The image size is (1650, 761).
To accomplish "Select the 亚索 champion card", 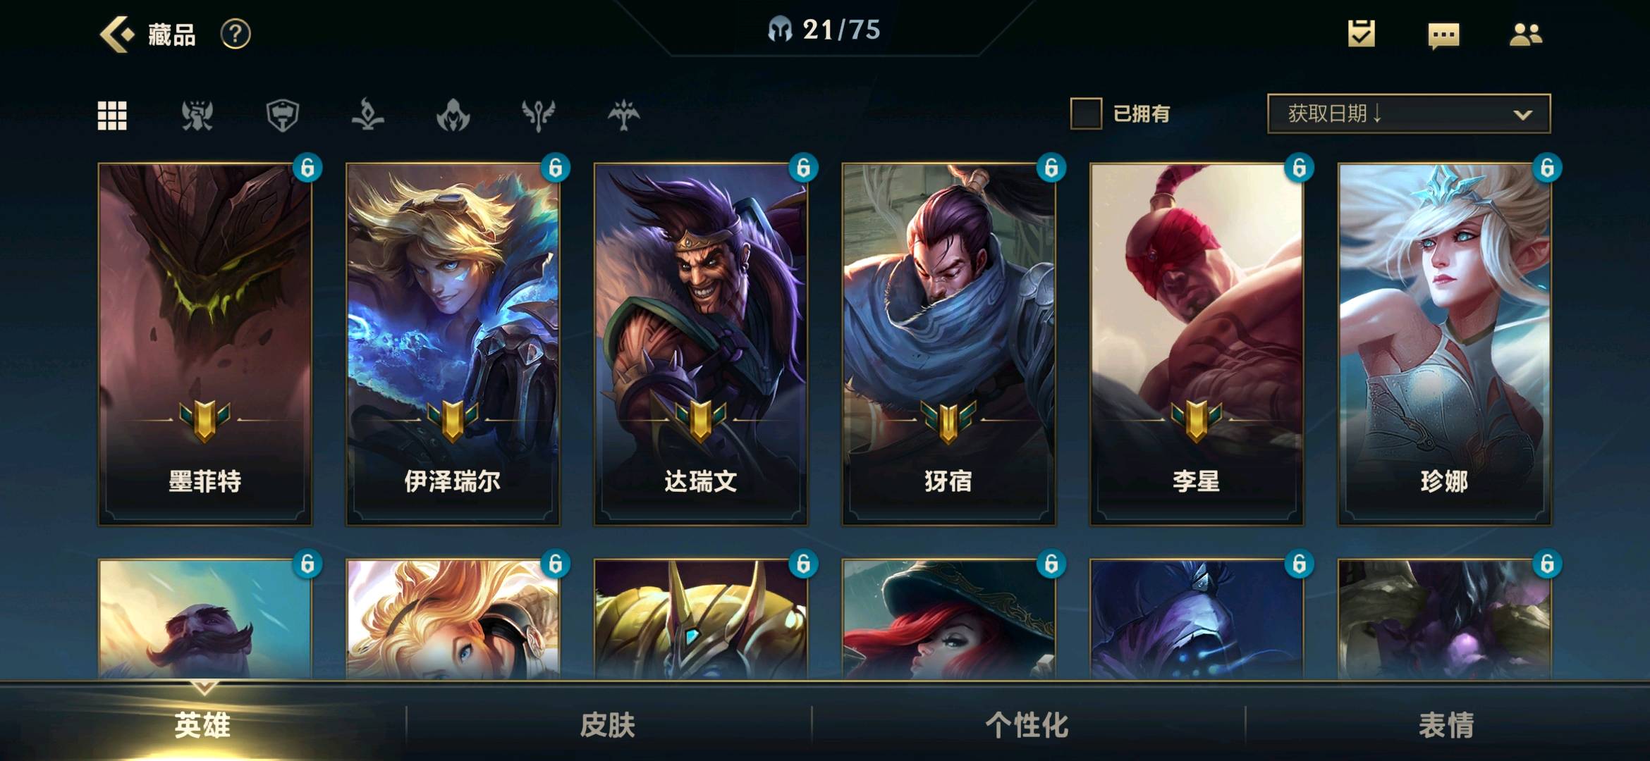I will coord(948,344).
